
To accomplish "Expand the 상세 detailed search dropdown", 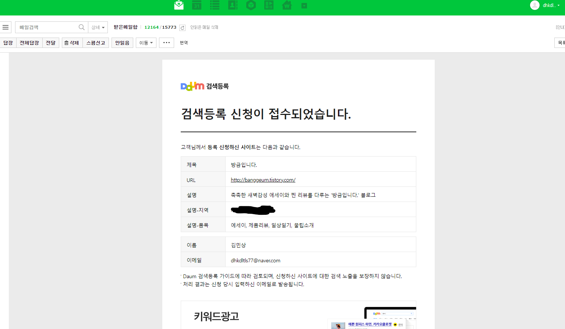I will pyautogui.click(x=98, y=27).
